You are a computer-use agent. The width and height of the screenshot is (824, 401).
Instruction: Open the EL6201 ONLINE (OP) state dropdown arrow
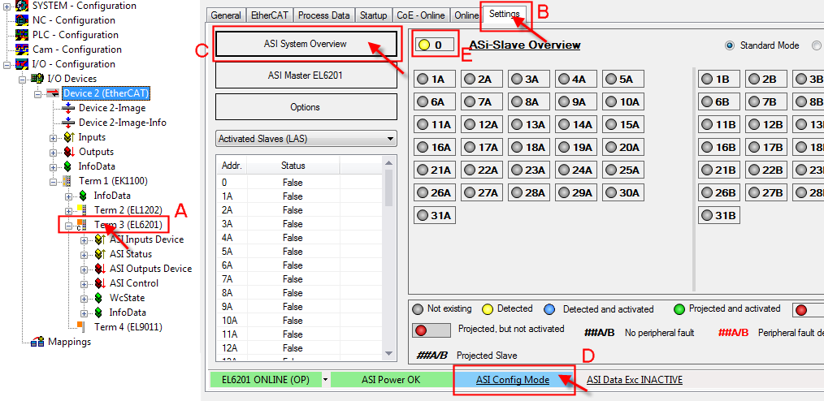click(x=327, y=379)
